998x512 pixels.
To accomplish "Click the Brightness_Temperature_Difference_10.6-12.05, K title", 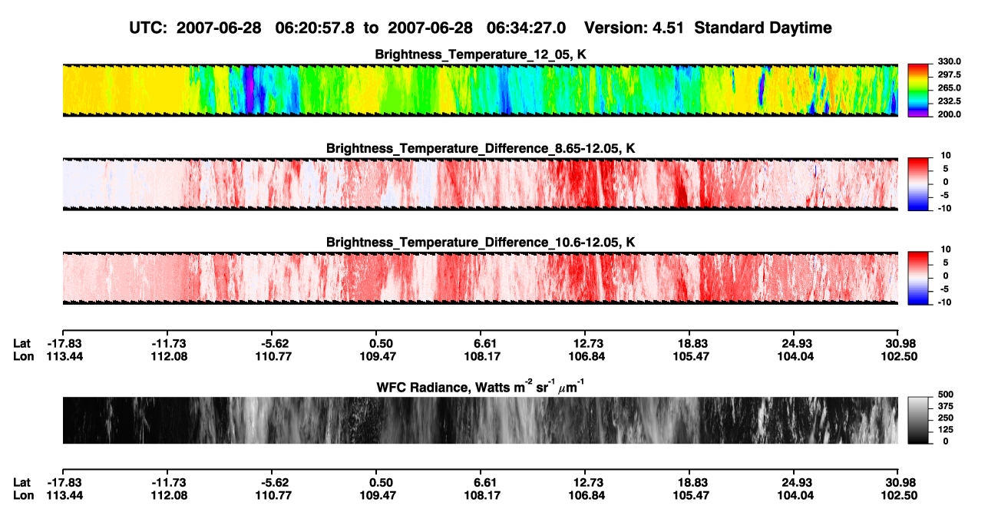I will pyautogui.click(x=481, y=243).
